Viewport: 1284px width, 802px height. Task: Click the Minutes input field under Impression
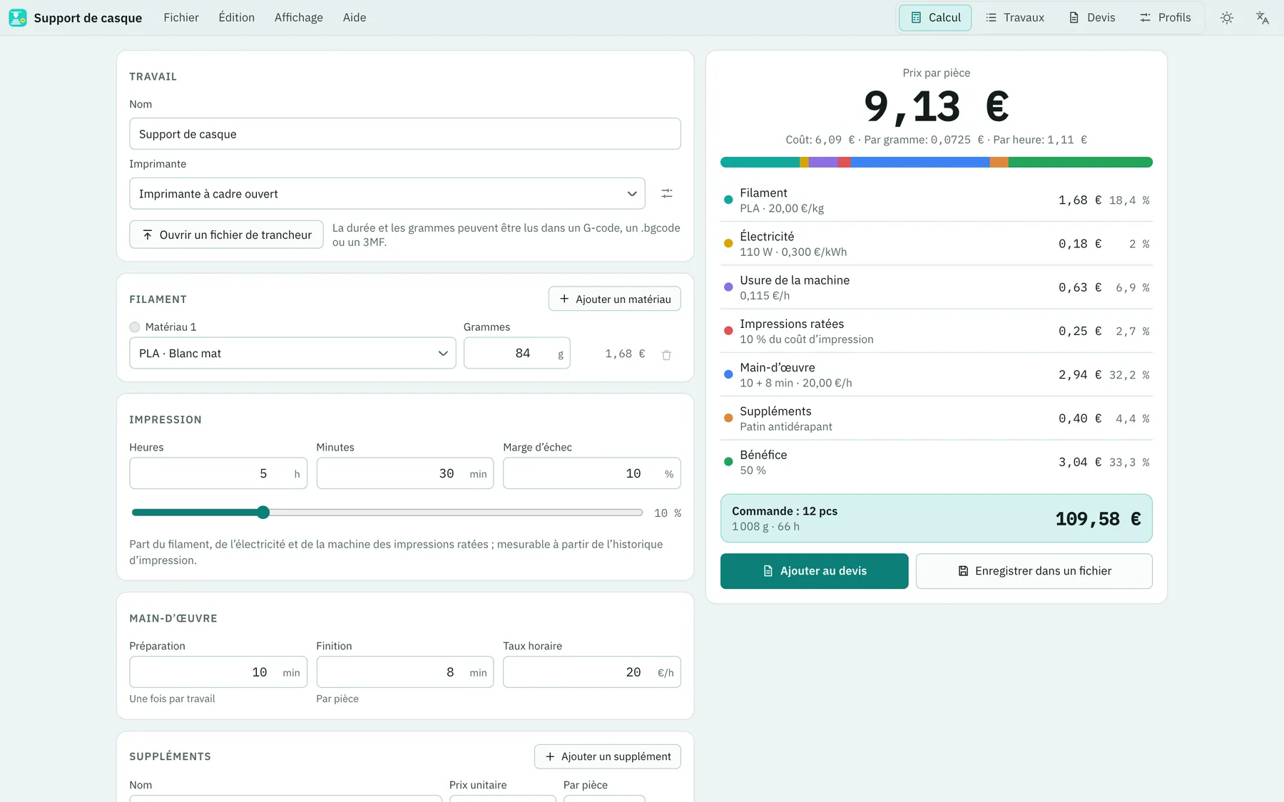coord(405,473)
